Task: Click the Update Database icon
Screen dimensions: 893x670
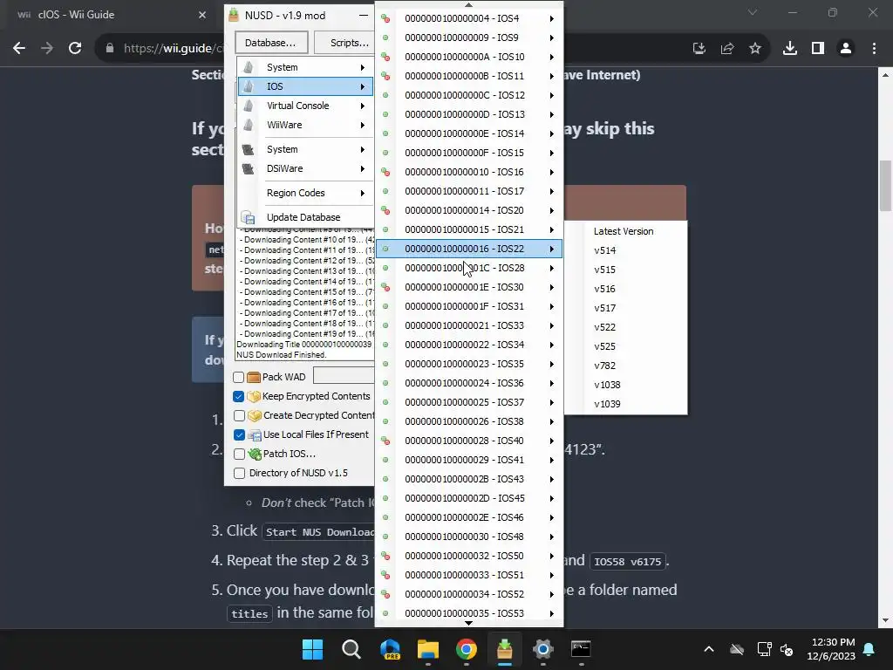Action: pyautogui.click(x=248, y=217)
